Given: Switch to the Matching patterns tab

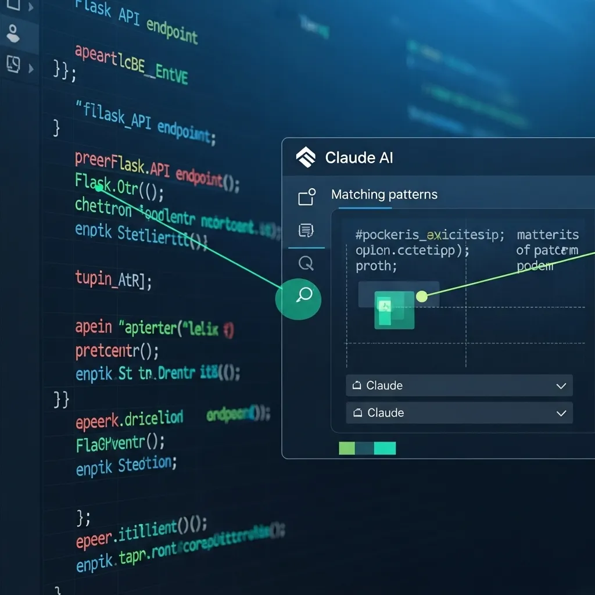Looking at the screenshot, I should point(384,195).
